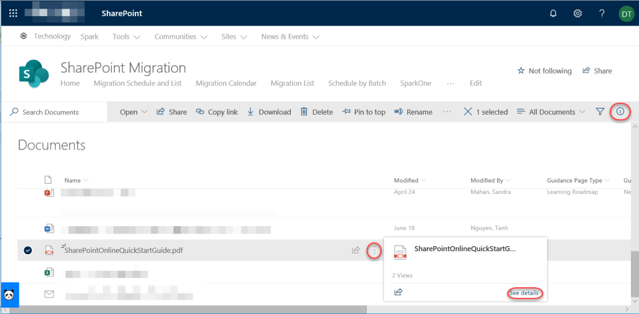Open Migration Schedule and List tab
Screen dimensions: 639x314
138,83
